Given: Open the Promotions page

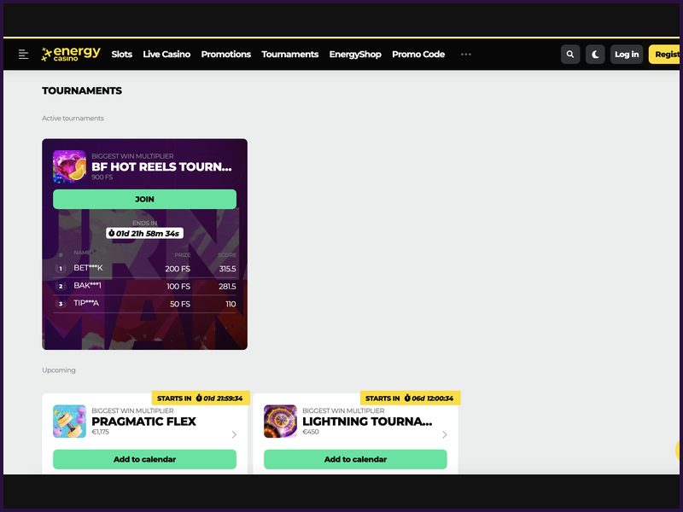Looking at the screenshot, I should pos(225,55).
